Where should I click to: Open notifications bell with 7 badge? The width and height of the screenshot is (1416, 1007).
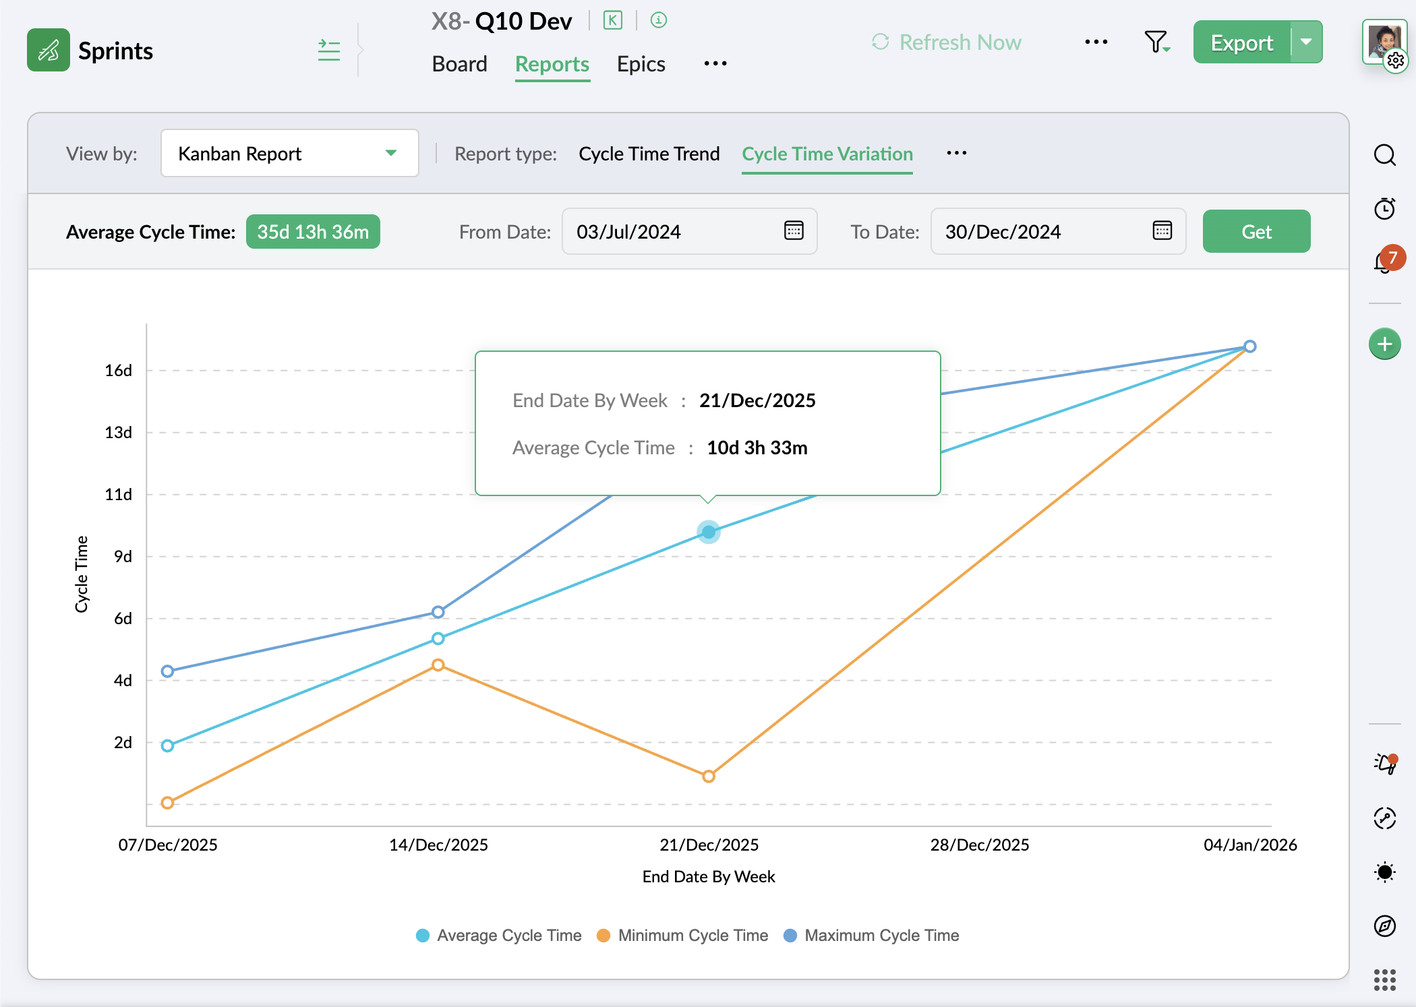point(1384,262)
